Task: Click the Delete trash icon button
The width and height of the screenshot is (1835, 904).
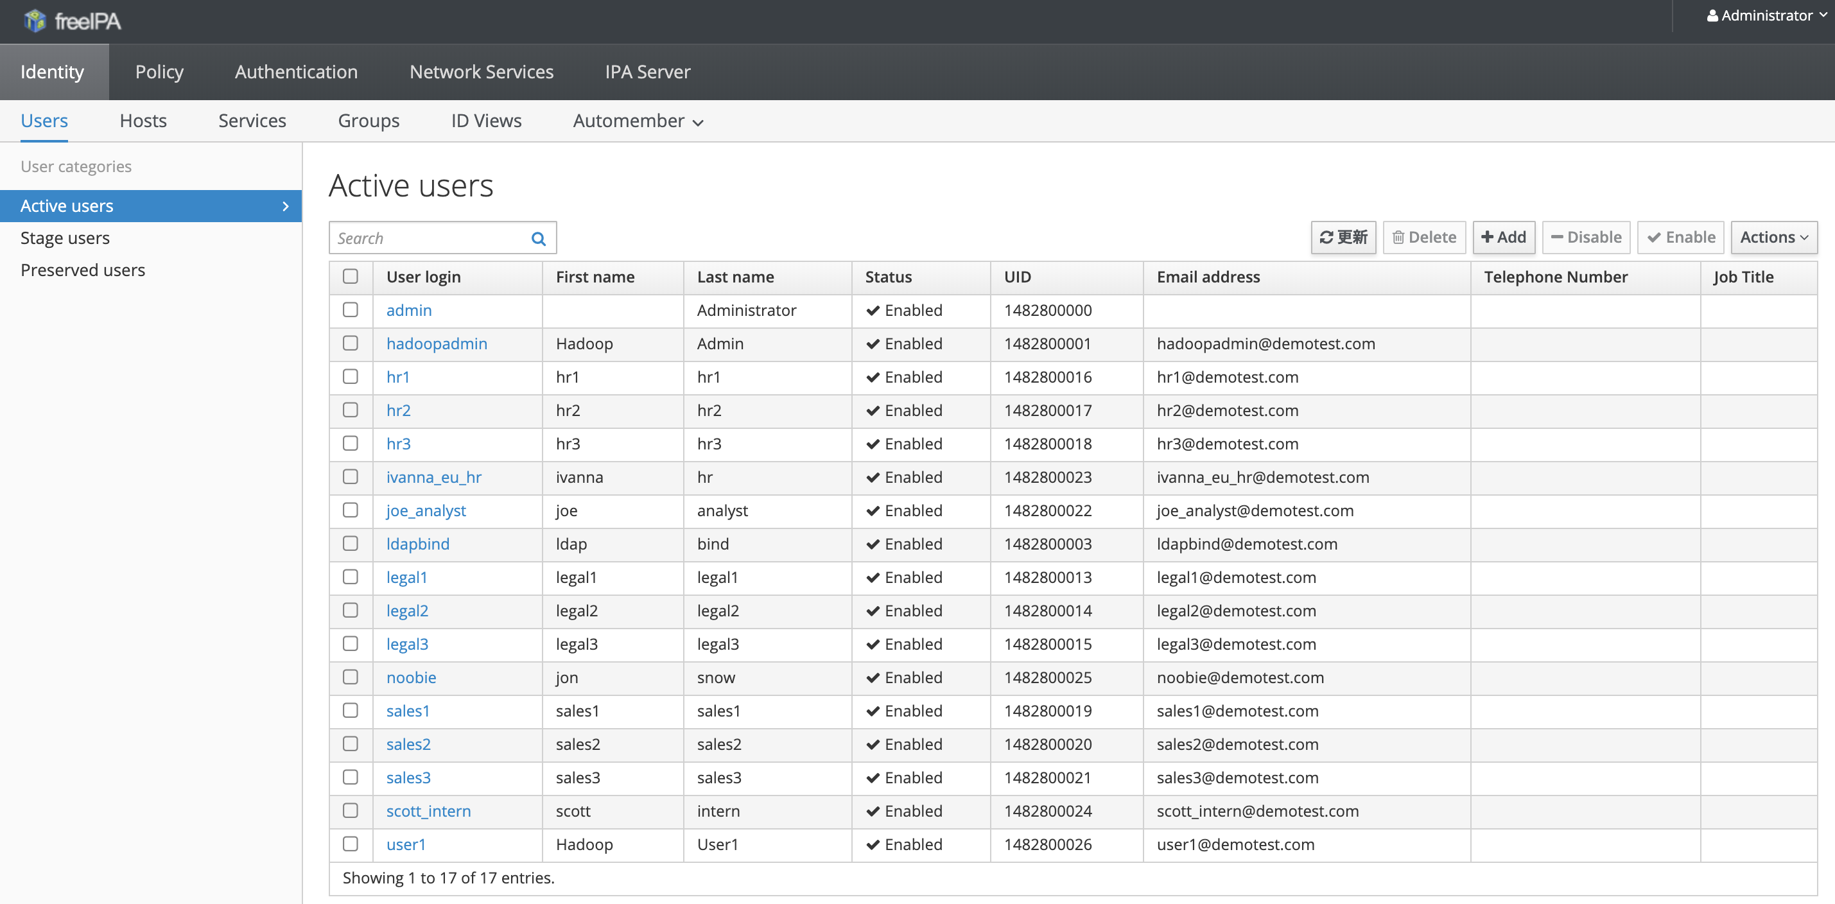Action: pyautogui.click(x=1423, y=237)
